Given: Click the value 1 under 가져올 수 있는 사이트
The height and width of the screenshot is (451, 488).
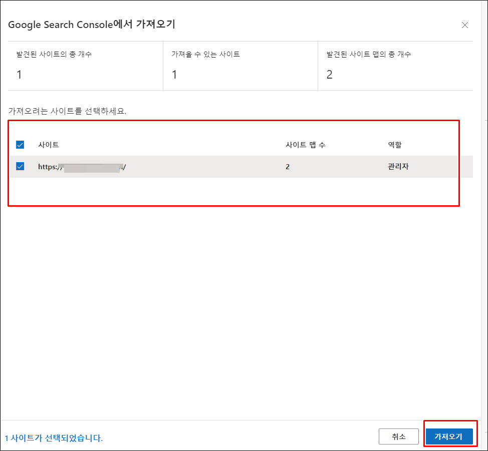Looking at the screenshot, I should click(174, 75).
